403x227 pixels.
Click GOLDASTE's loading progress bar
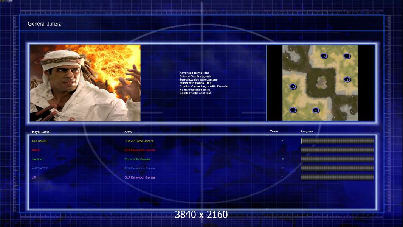point(338,141)
